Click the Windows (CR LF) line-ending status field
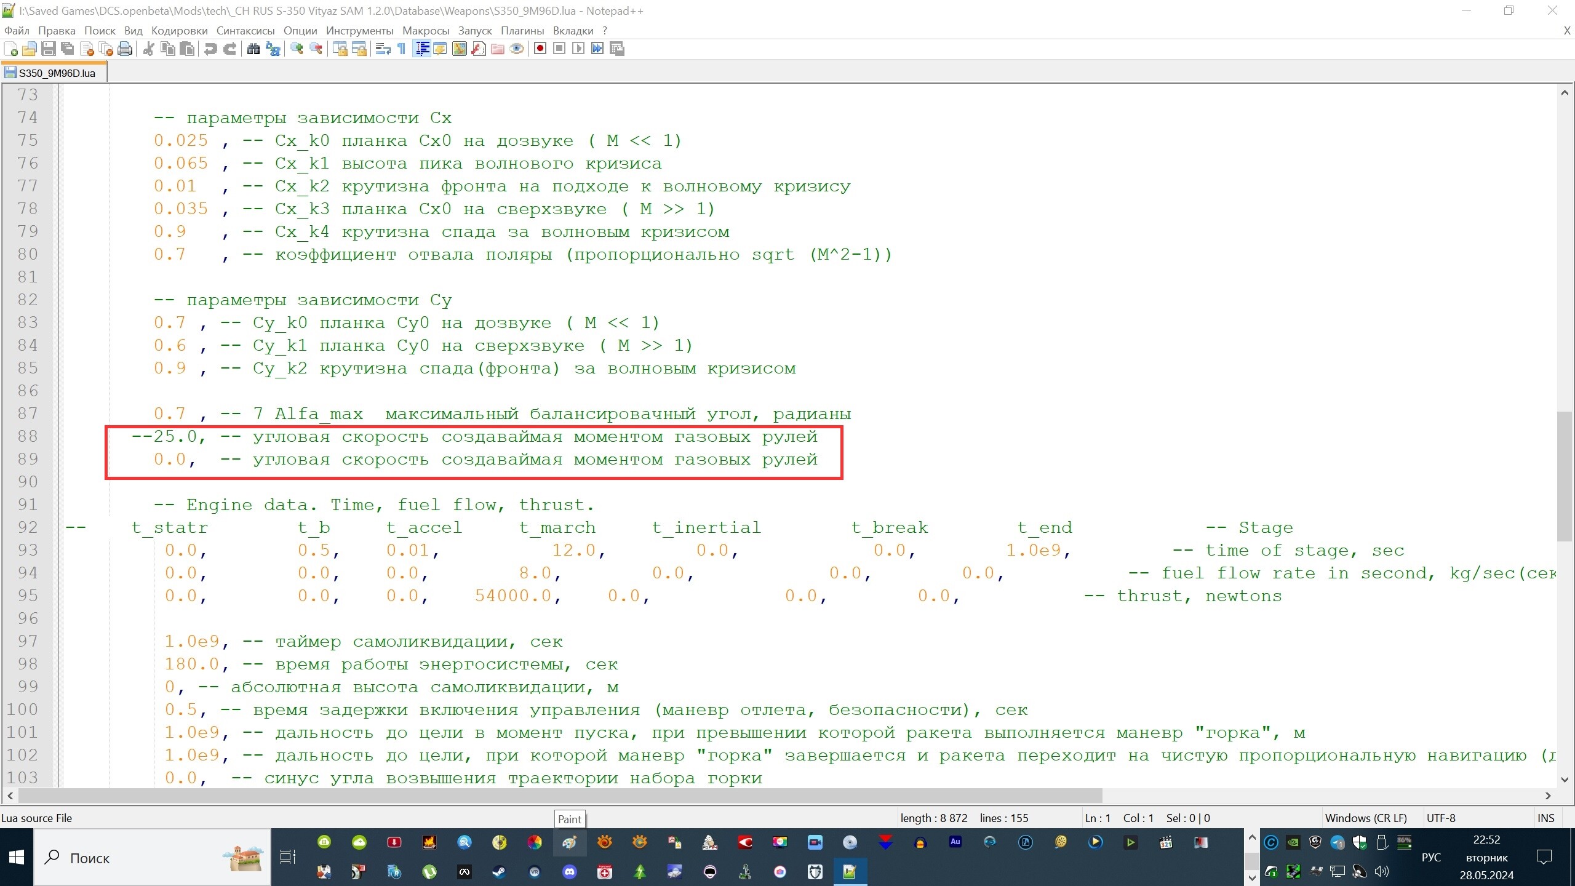This screenshot has width=1575, height=886. click(x=1366, y=818)
